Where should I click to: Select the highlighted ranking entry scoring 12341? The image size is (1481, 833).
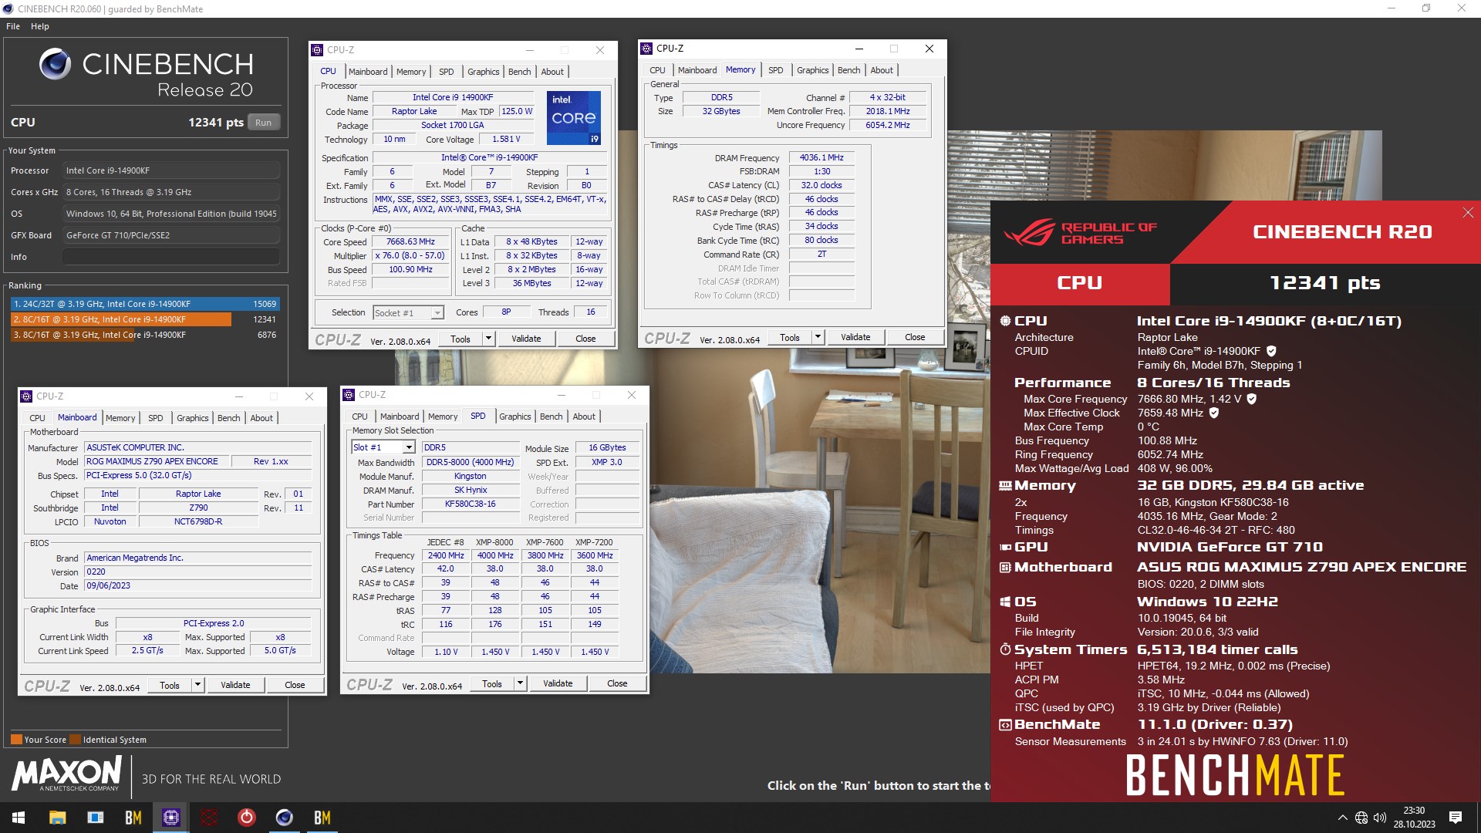coord(145,319)
